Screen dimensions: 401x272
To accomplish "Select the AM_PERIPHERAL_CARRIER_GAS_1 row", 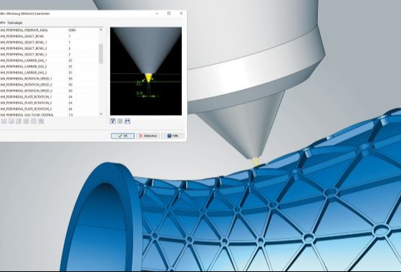I will click(x=49, y=61).
